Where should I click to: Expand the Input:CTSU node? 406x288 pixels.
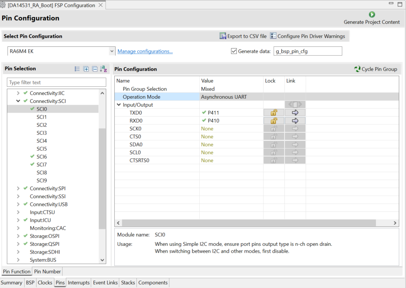18,212
